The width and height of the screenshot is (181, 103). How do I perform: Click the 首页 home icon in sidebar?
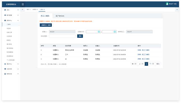point(5,10)
